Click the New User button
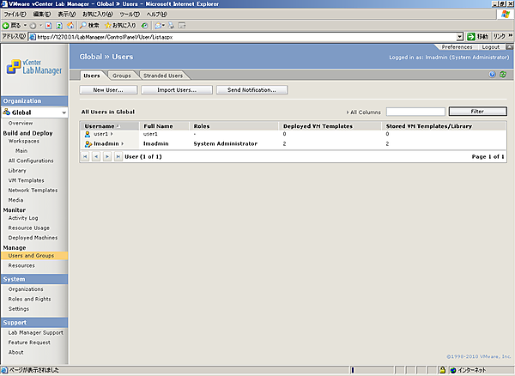This screenshot has height=376, width=515. coord(108,89)
